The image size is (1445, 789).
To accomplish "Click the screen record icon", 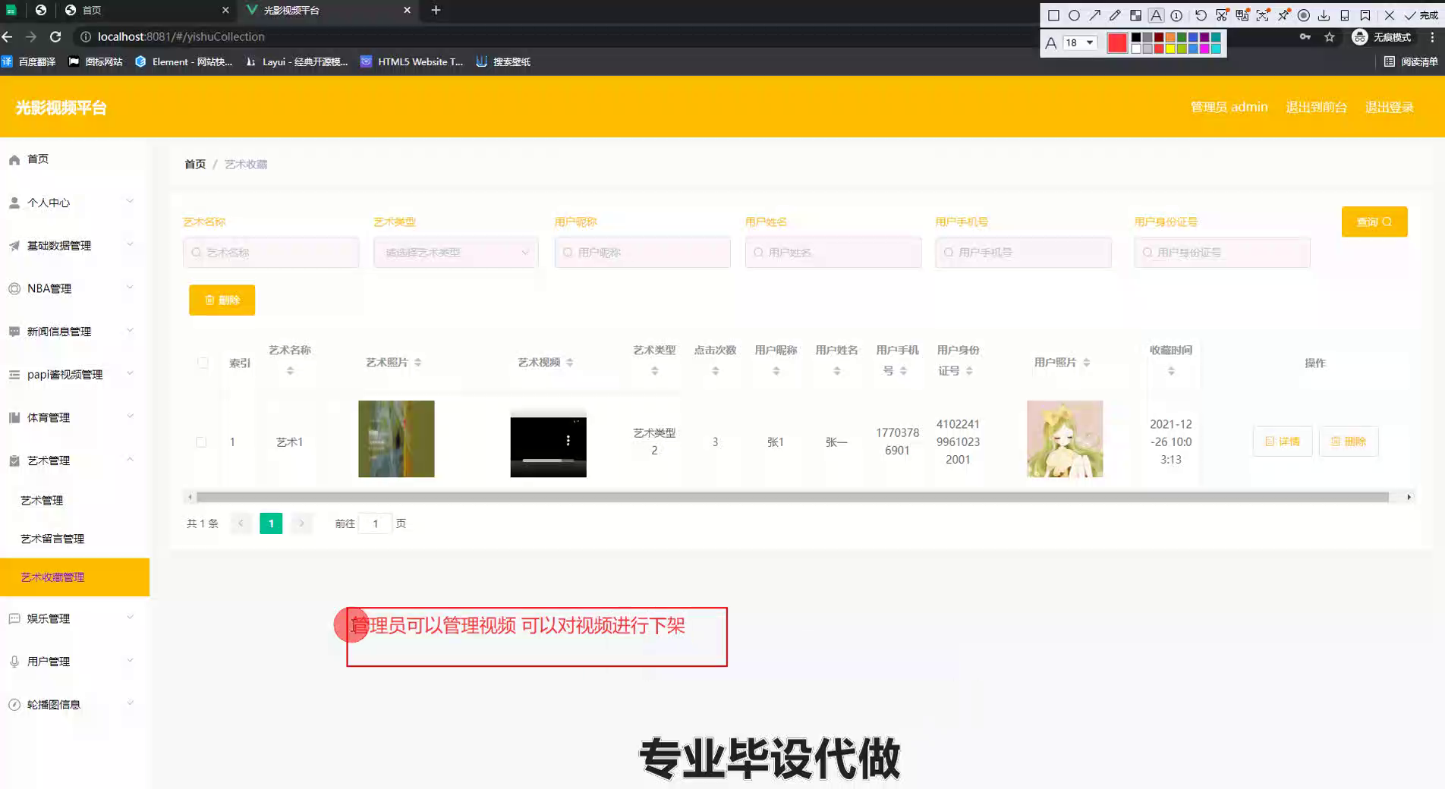I will [x=1304, y=15].
